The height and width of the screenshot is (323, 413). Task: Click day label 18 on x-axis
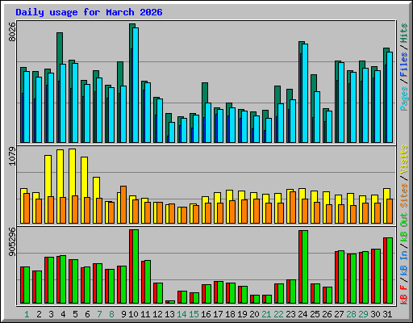[x=230, y=314]
